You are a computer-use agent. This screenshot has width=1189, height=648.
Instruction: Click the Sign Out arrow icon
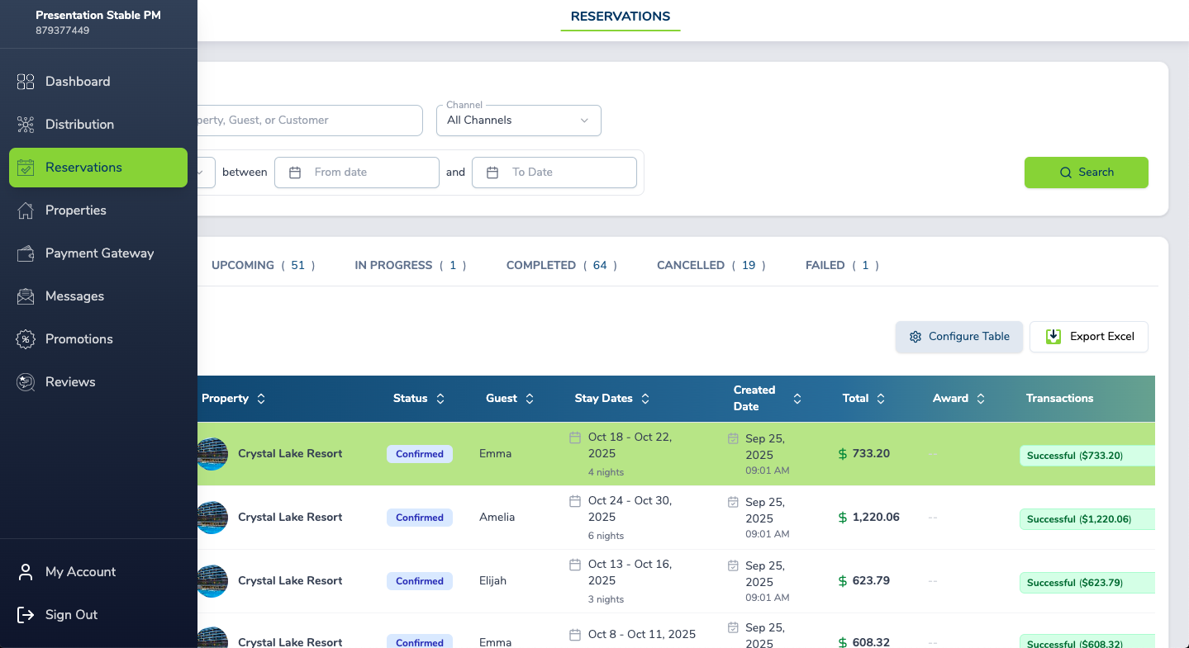[x=26, y=615]
